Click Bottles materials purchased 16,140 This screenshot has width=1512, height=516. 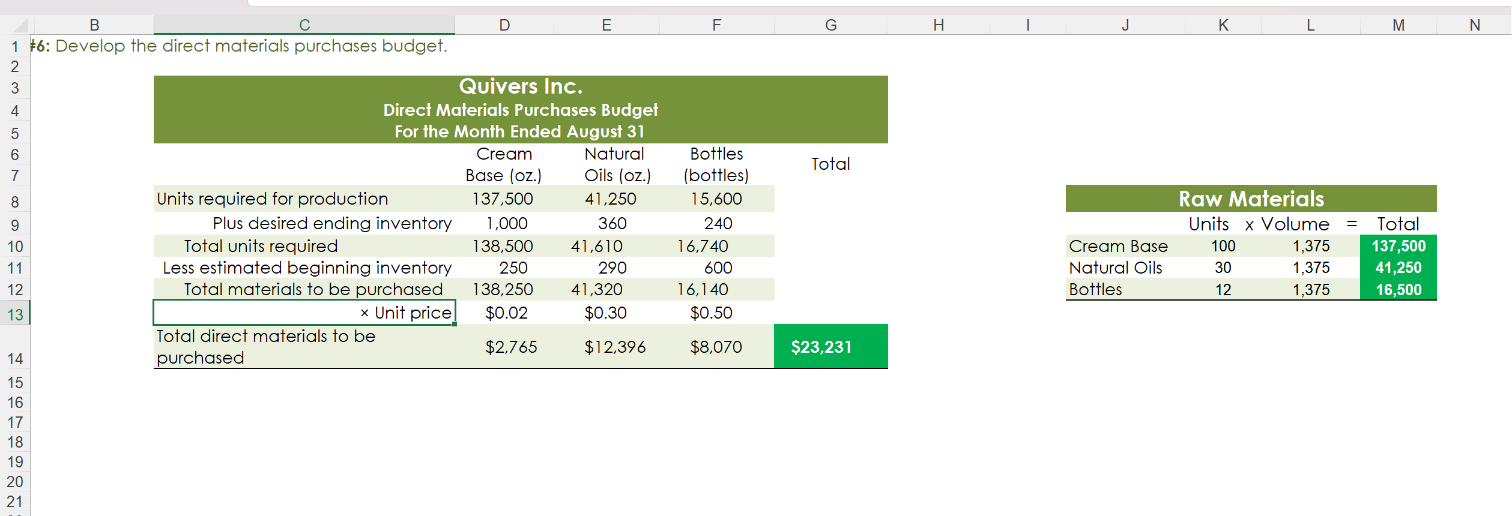tap(703, 289)
